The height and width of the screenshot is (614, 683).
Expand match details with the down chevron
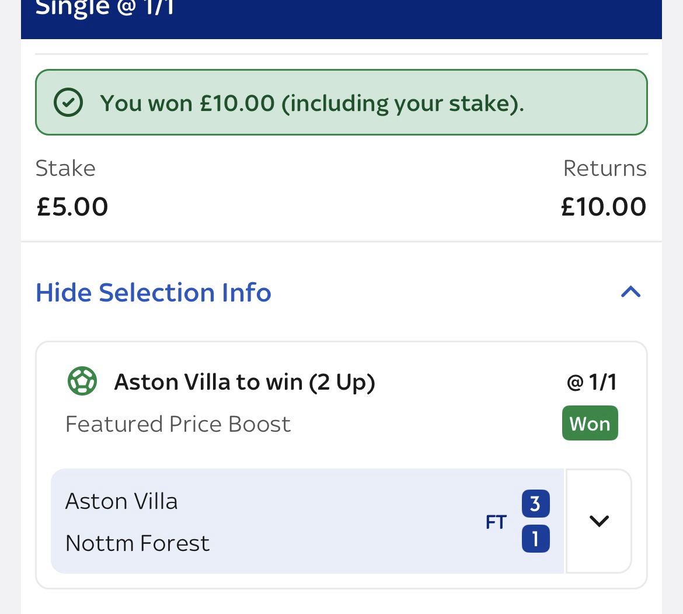[x=599, y=521]
